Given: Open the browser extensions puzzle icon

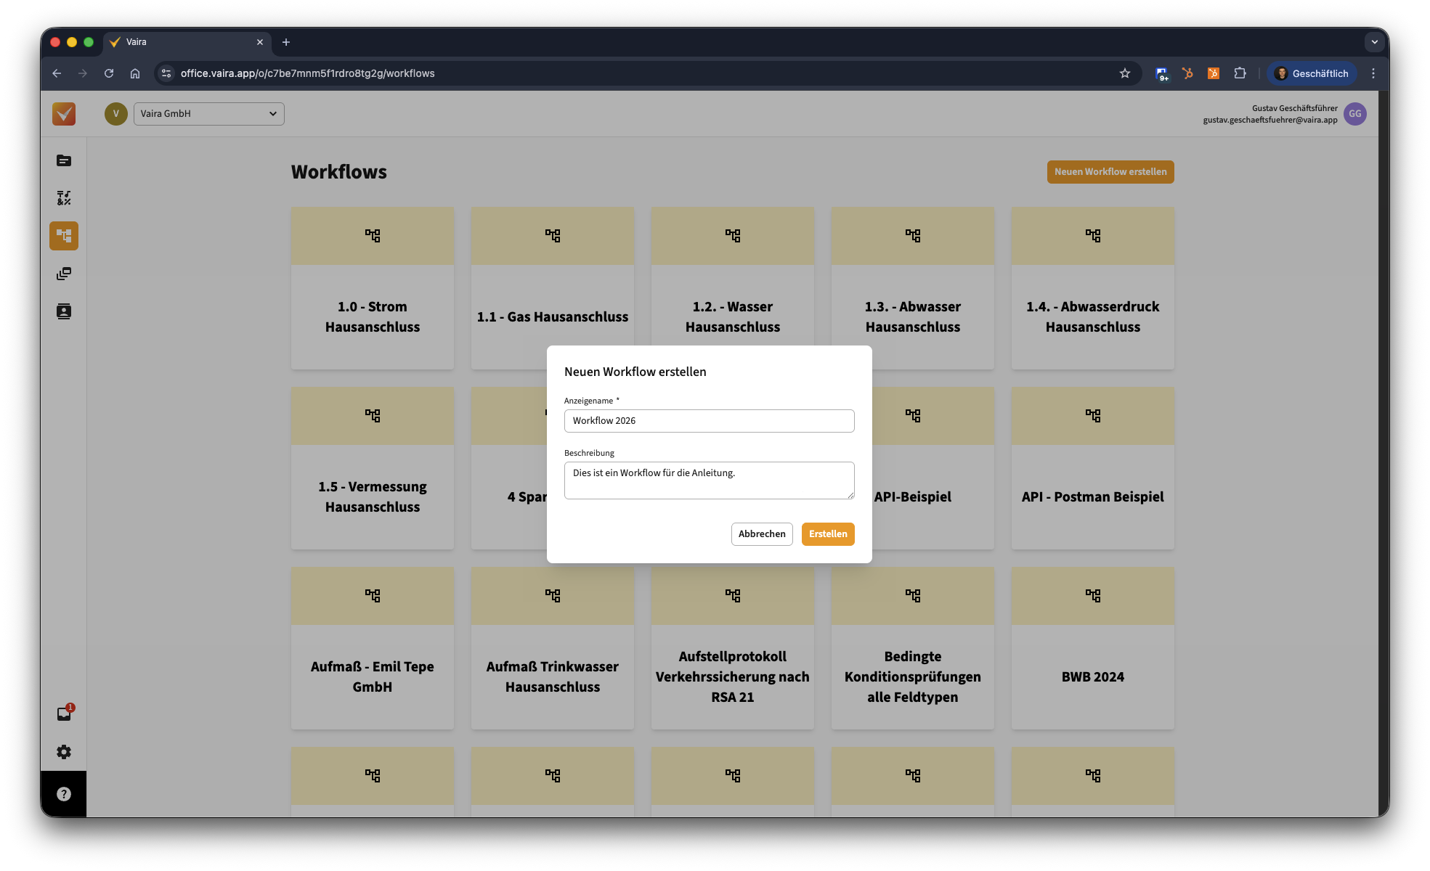Looking at the screenshot, I should 1240,73.
